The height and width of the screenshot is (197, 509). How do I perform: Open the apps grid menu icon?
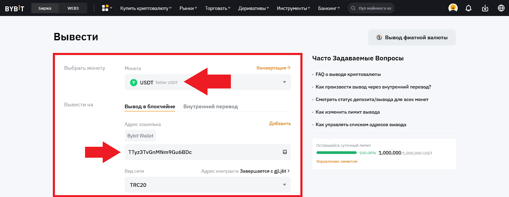105,8
